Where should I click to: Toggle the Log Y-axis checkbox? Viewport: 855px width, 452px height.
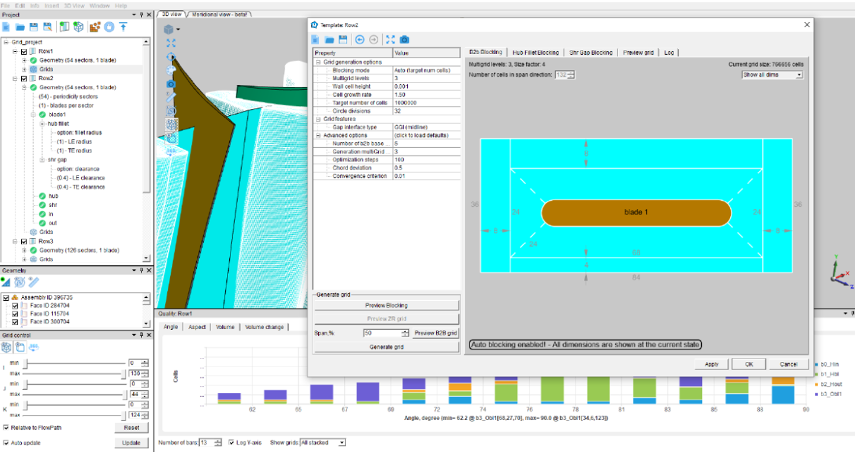(x=230, y=443)
